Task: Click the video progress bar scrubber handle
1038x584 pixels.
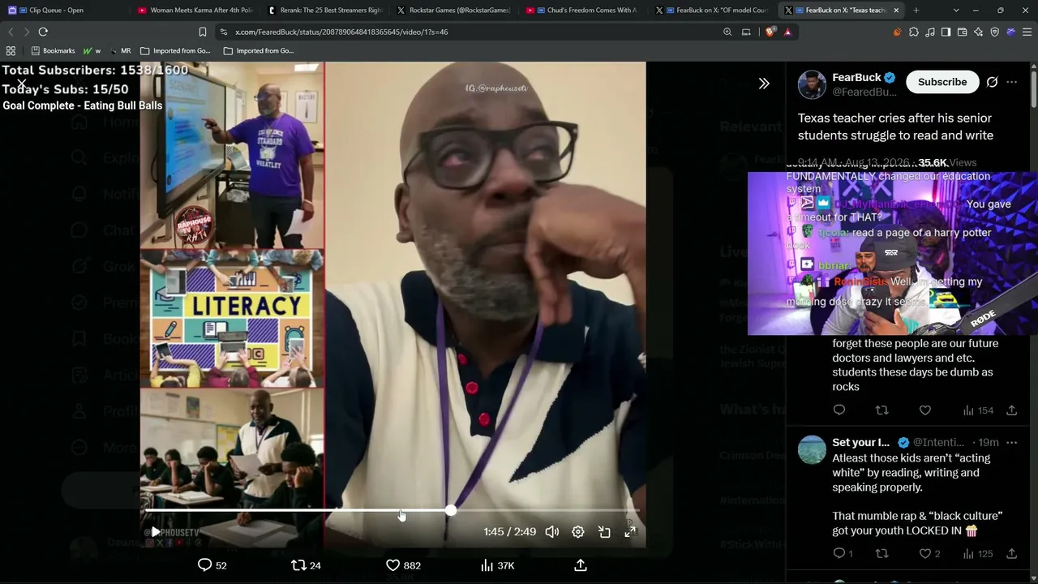Action: [x=451, y=510]
